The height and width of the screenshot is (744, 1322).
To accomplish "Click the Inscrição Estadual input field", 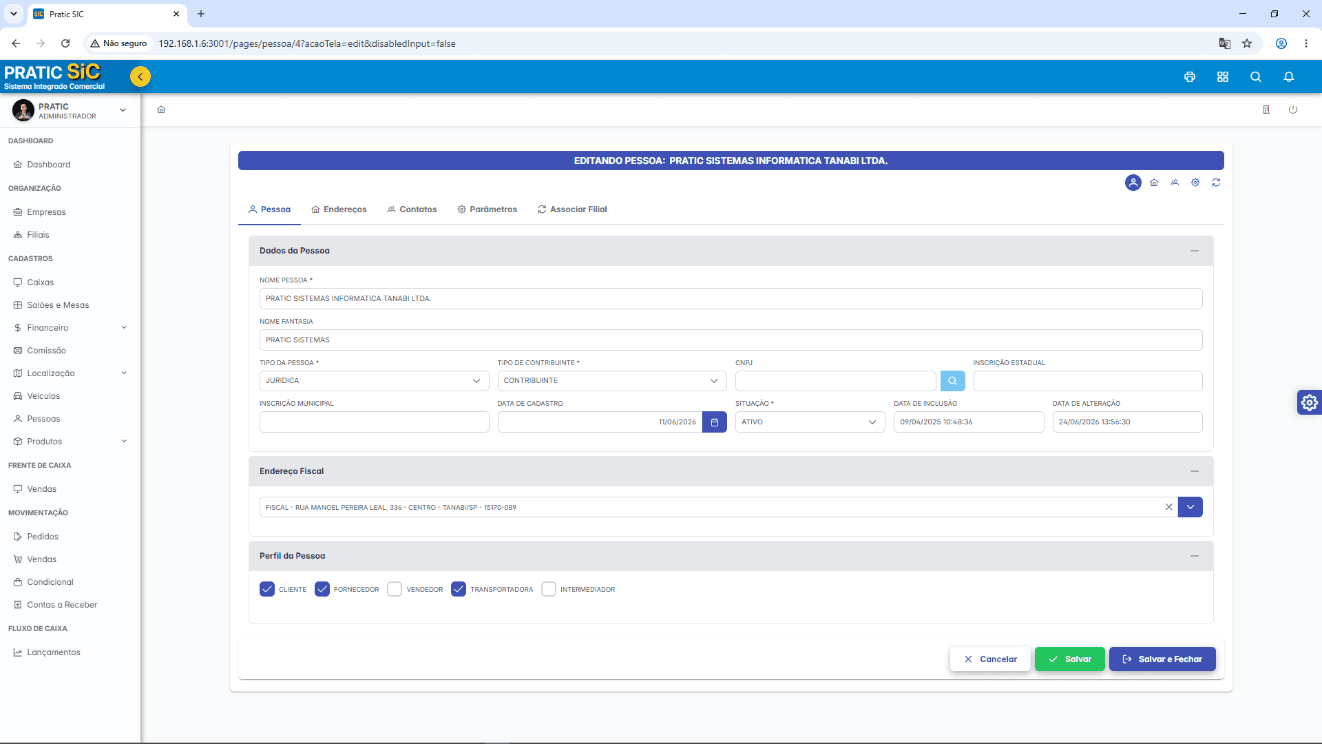I will (1088, 381).
